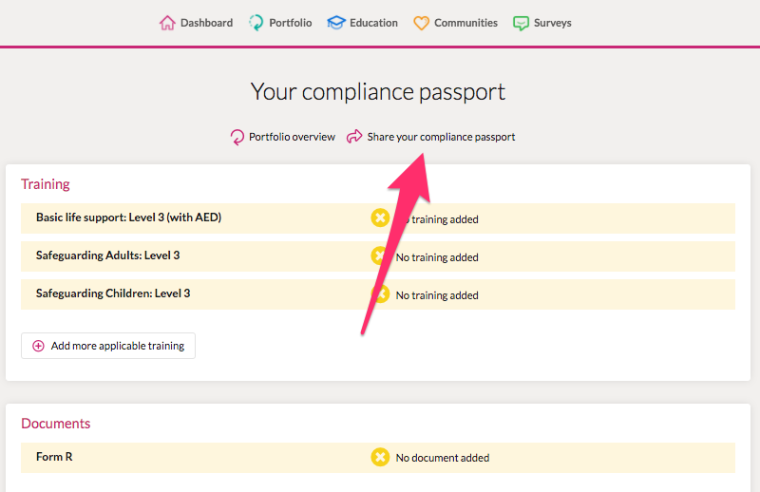Open the Communities menu item

[455, 23]
